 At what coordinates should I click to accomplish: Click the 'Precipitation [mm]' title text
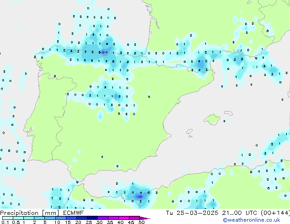(x=29, y=213)
